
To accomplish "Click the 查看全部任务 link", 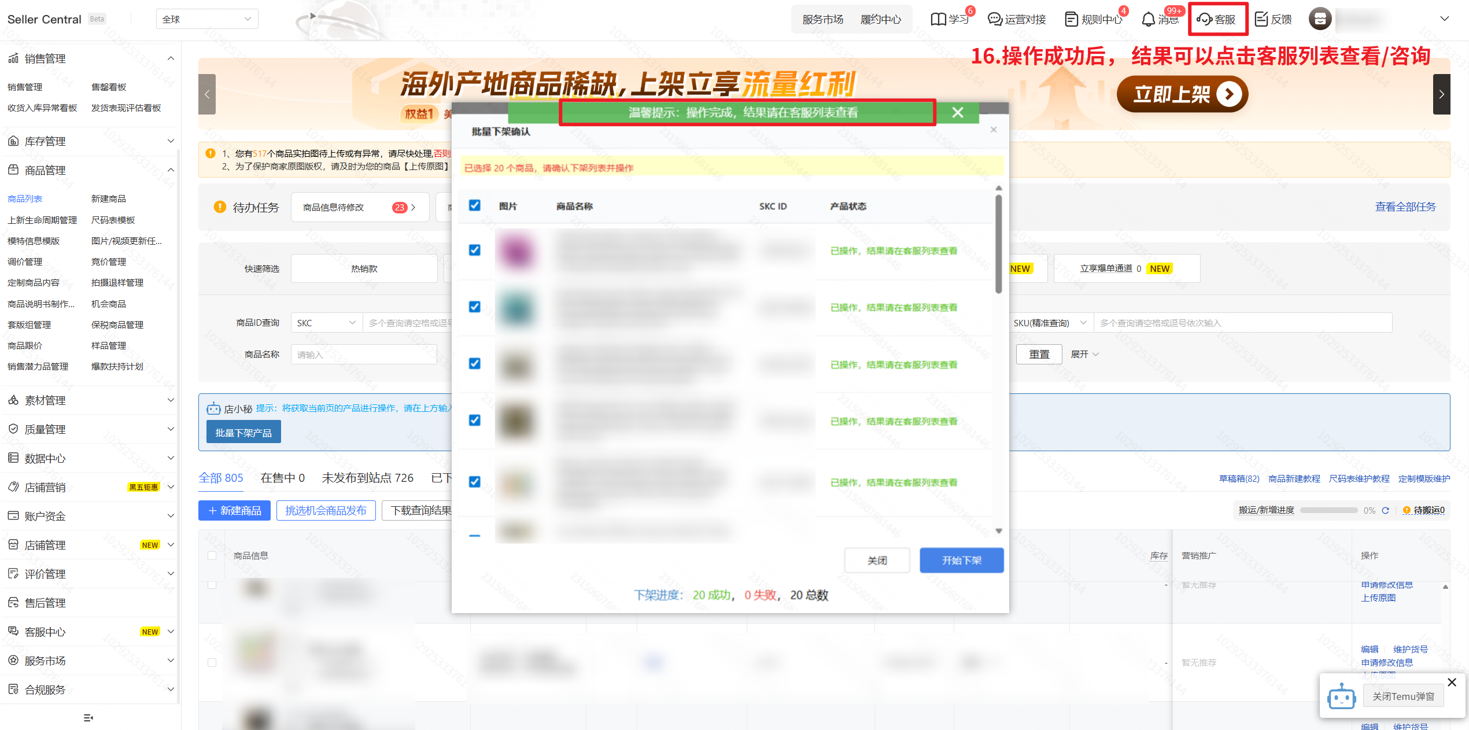I will click(1405, 207).
